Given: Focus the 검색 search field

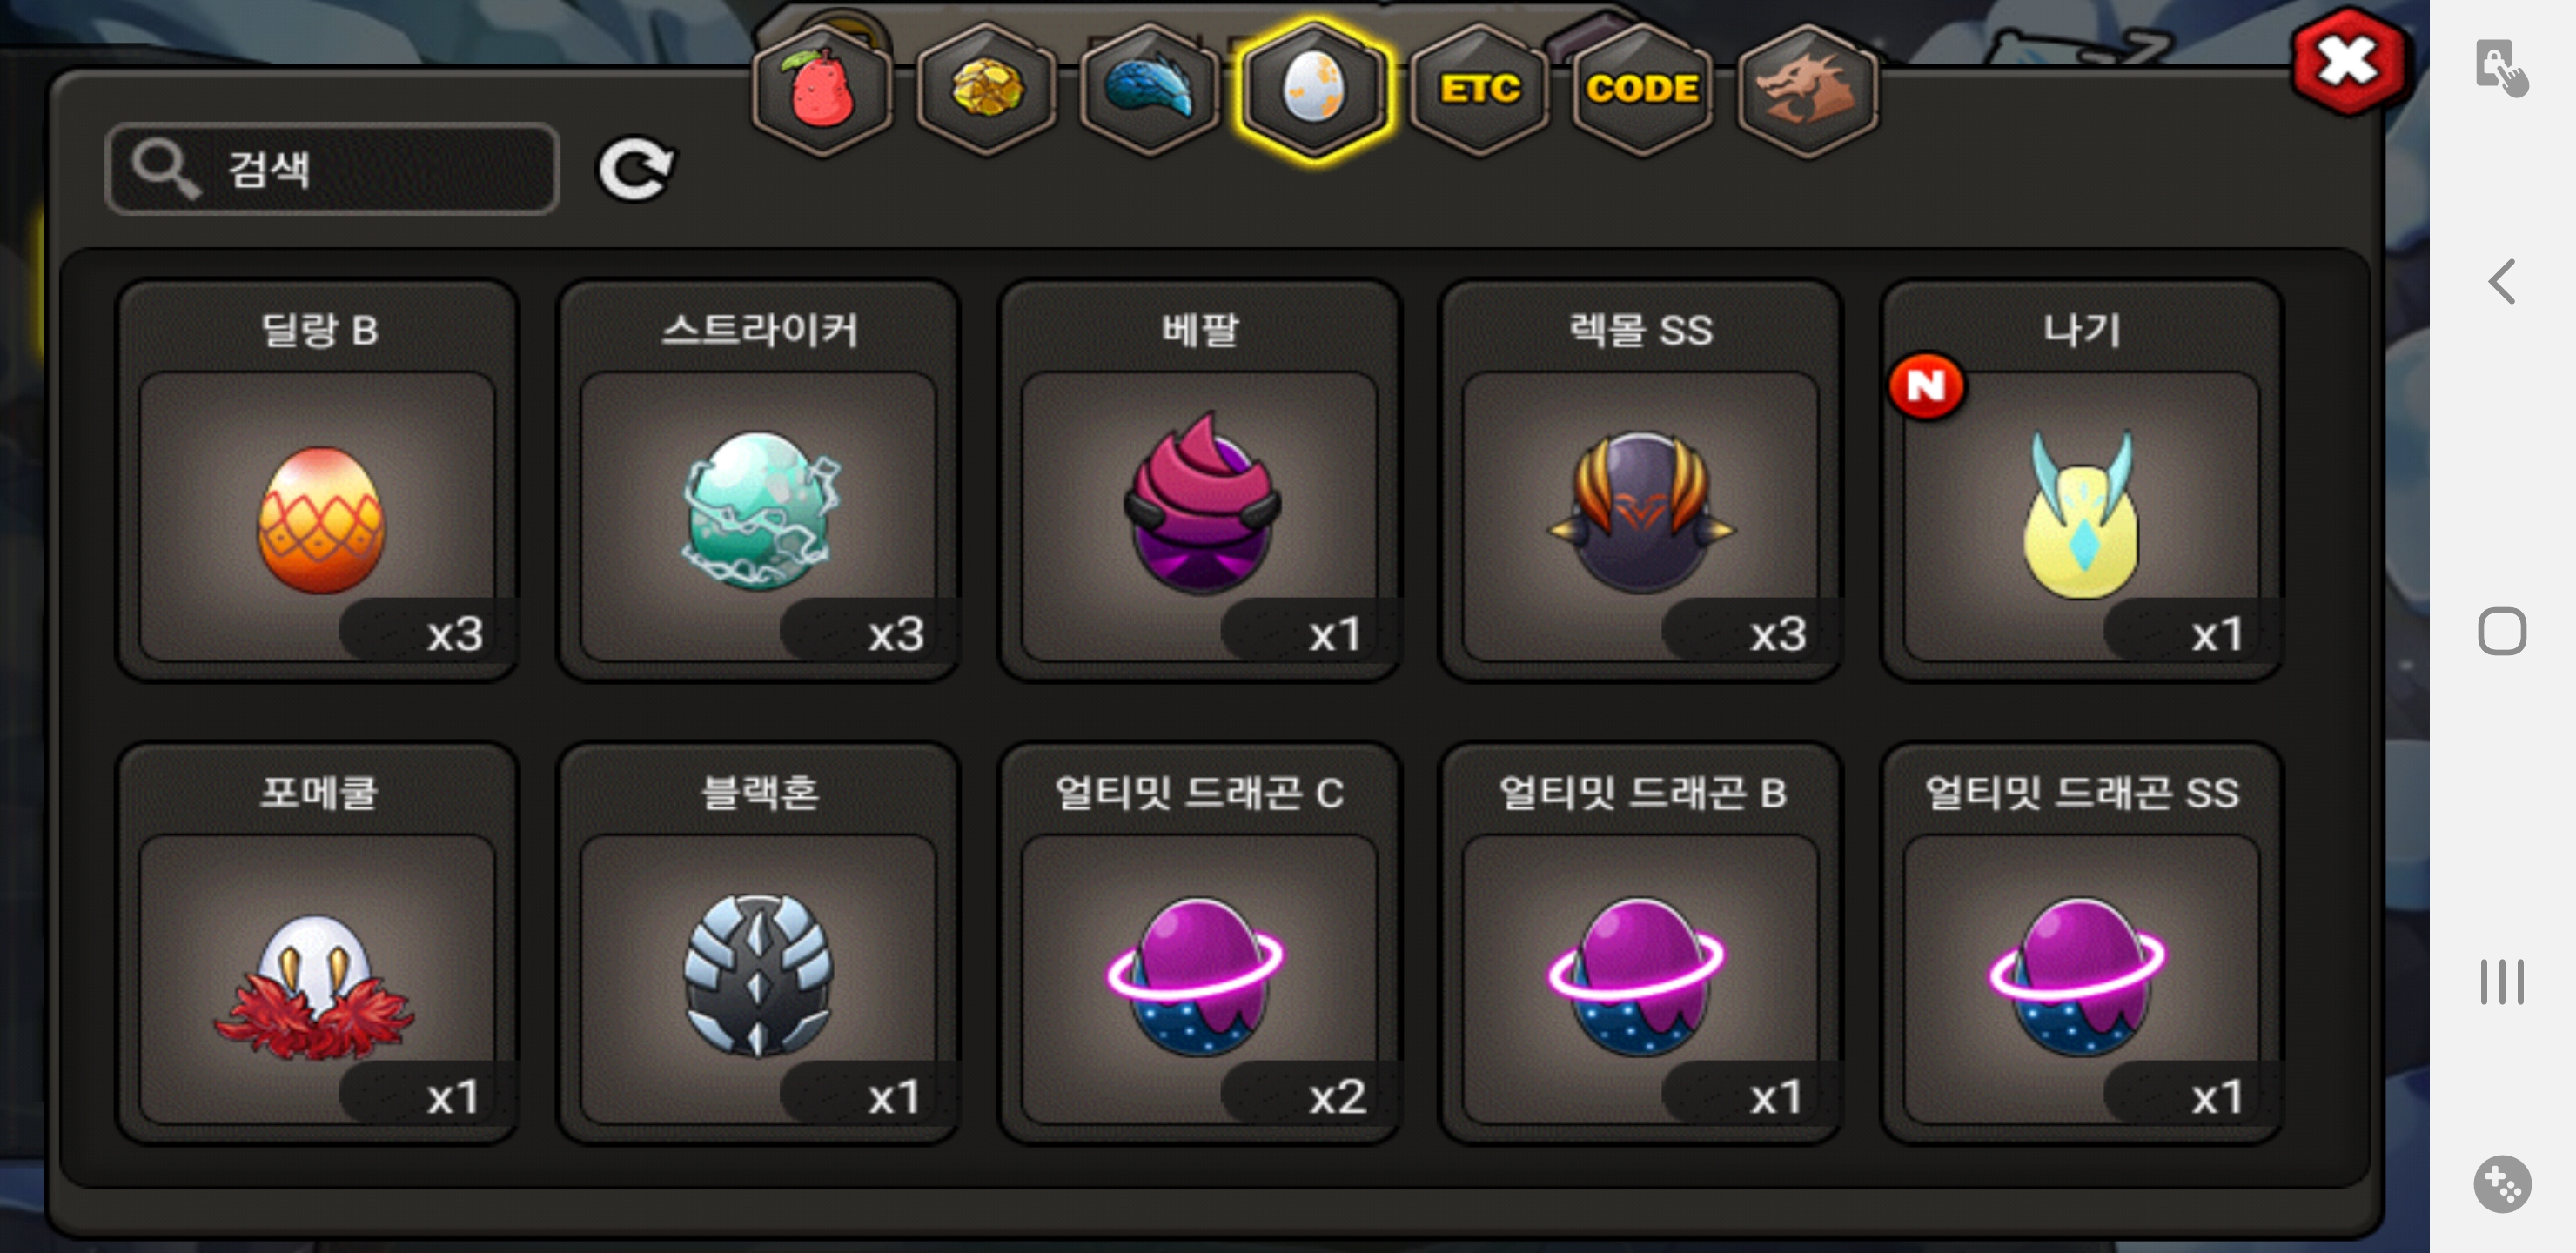Looking at the screenshot, I should [332, 168].
